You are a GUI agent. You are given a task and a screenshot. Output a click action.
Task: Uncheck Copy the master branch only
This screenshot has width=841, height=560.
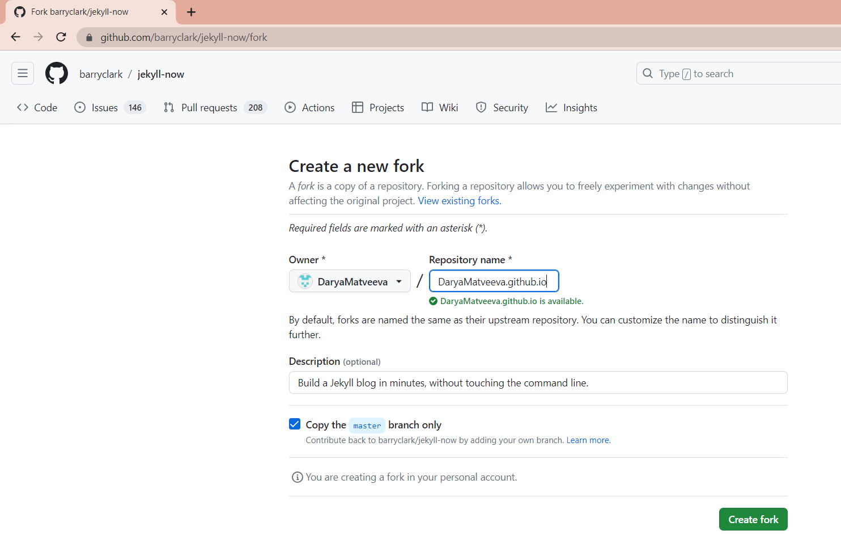pos(295,424)
